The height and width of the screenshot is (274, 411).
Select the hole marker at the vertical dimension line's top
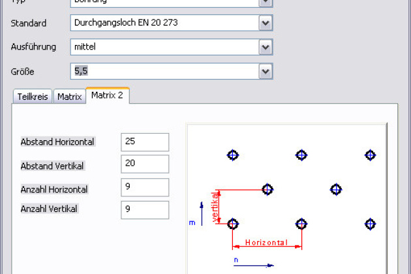[267, 190]
